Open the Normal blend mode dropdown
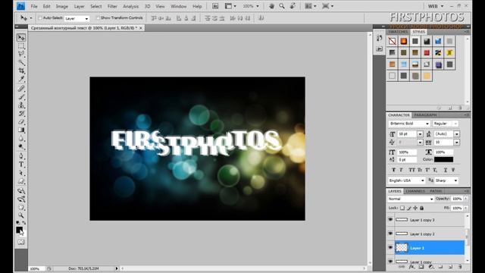 click(x=411, y=199)
